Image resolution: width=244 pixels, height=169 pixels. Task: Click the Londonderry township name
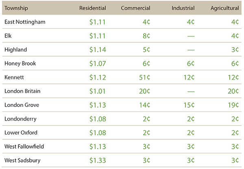(20, 119)
